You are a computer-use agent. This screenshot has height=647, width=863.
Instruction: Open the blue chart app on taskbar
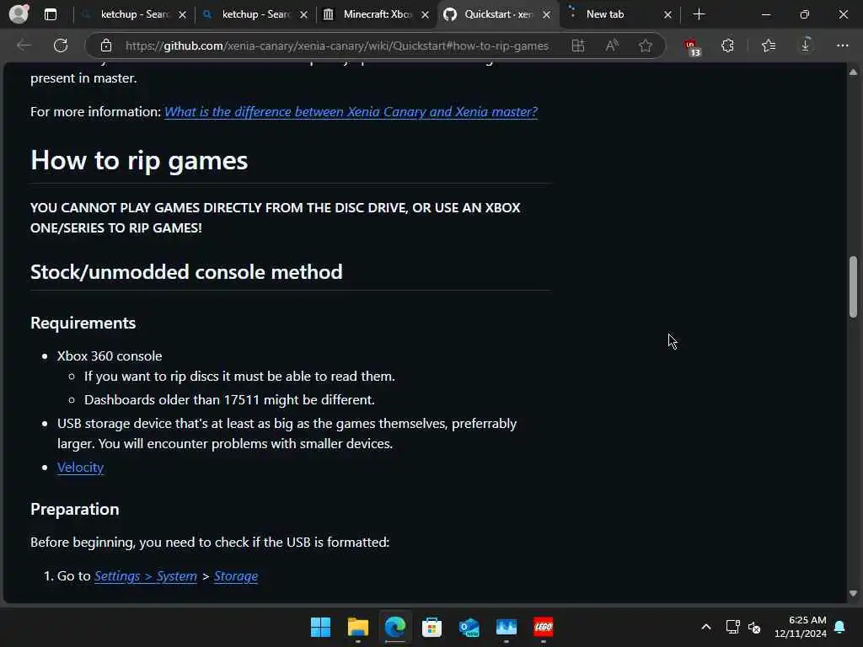(x=507, y=627)
